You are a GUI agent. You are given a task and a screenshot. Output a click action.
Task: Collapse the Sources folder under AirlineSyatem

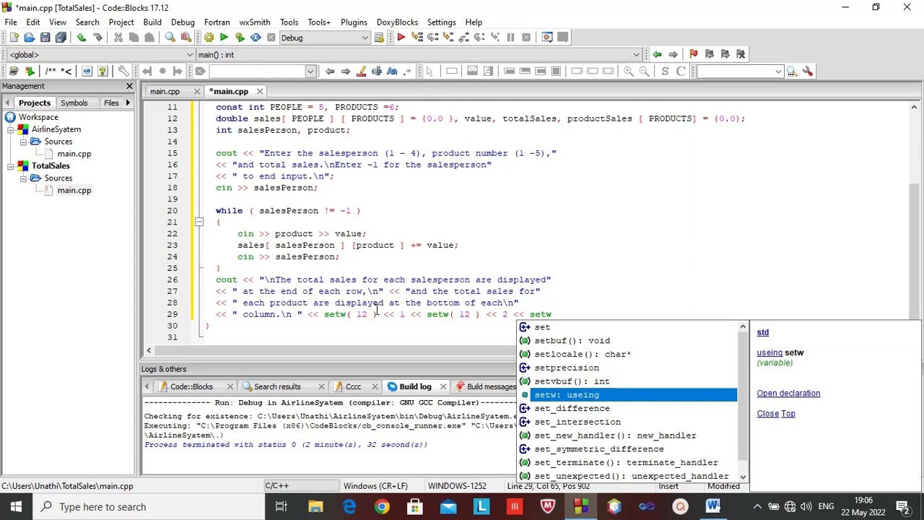pos(23,142)
